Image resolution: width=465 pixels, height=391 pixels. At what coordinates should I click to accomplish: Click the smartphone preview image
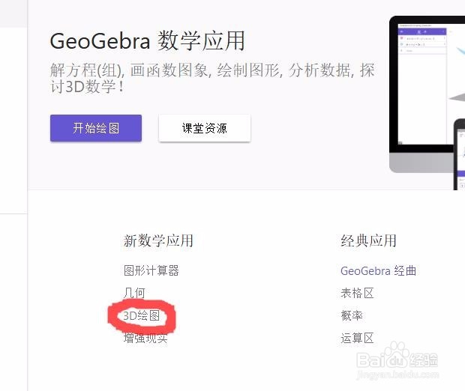[x=459, y=154]
